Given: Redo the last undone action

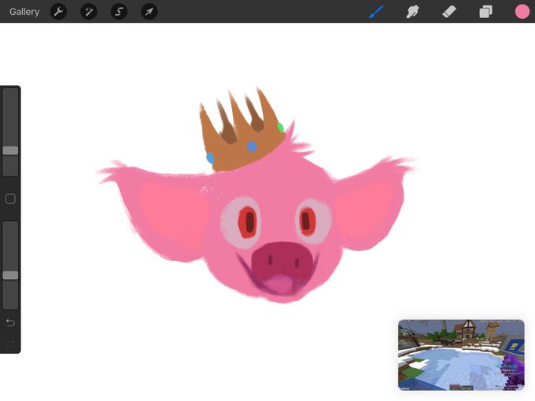Looking at the screenshot, I should click(x=10, y=343).
